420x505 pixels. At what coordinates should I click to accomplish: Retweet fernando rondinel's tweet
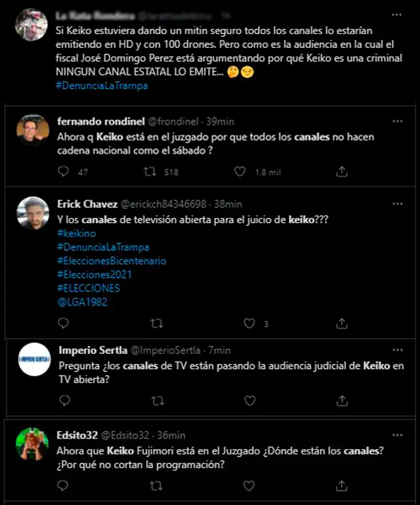pos(150,171)
